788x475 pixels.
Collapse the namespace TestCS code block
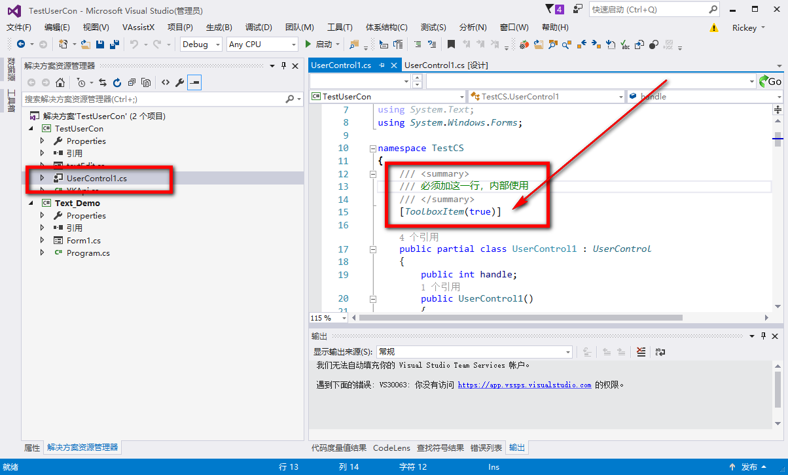(373, 149)
